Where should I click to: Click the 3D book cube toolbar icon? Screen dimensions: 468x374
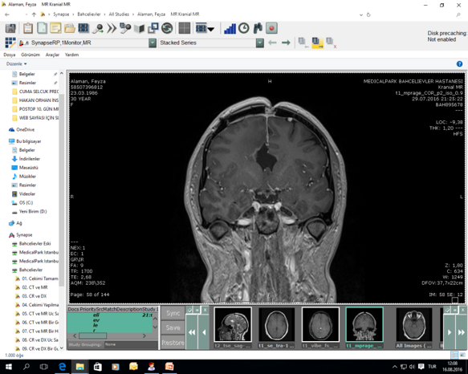tap(139, 29)
